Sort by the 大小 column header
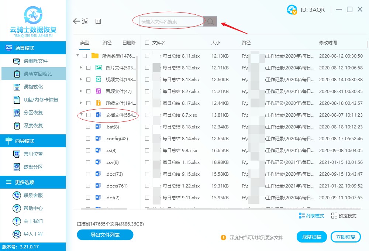Screen dimensions: 369x251 [216, 42]
